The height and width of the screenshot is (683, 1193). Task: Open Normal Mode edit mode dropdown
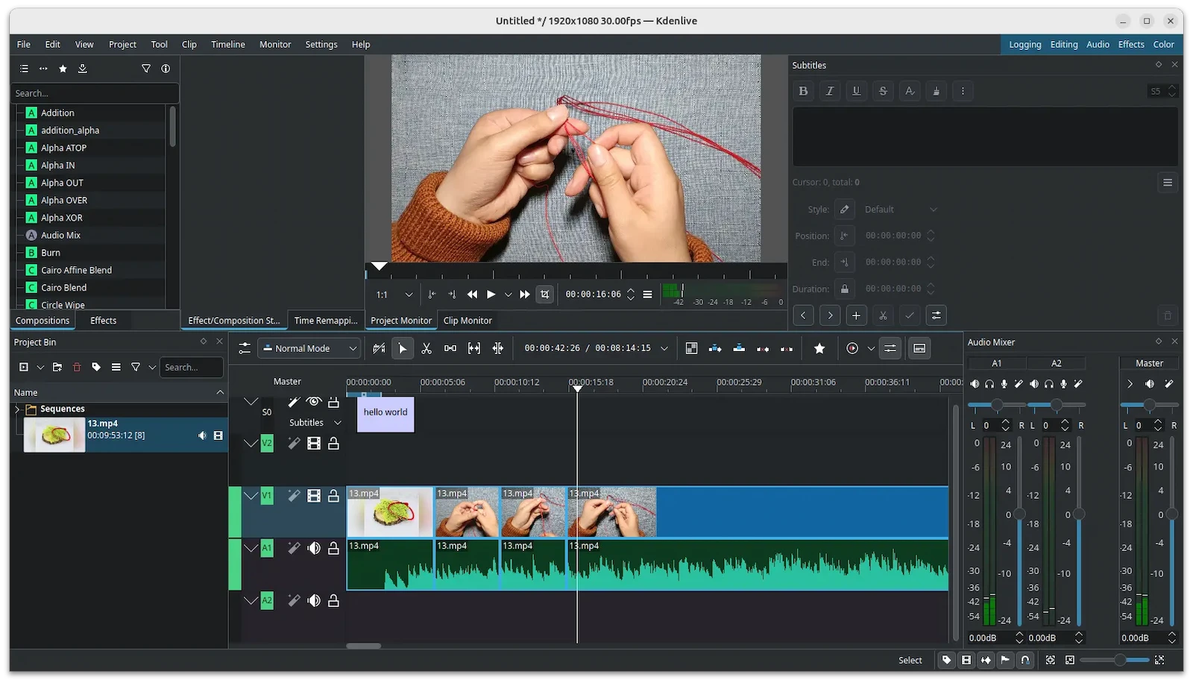[x=309, y=348]
